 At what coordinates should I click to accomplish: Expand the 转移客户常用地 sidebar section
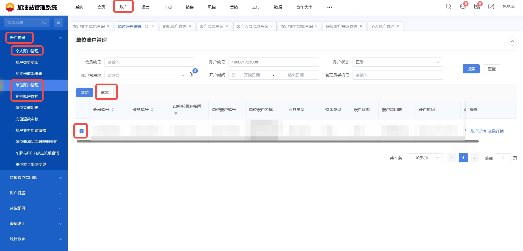pyautogui.click(x=34, y=178)
